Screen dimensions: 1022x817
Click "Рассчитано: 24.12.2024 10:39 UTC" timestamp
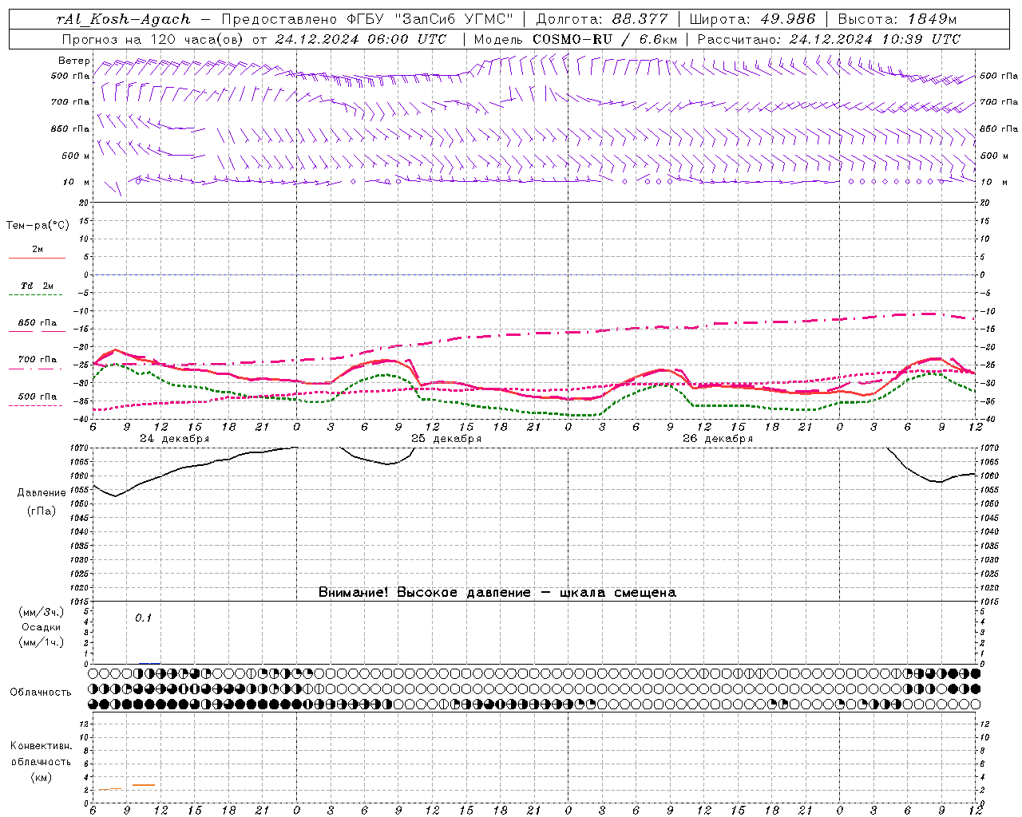[x=829, y=39]
